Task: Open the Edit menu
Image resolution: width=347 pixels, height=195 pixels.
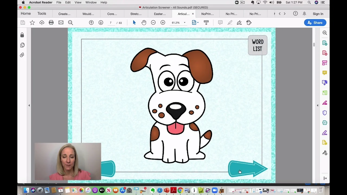Action: (68, 2)
